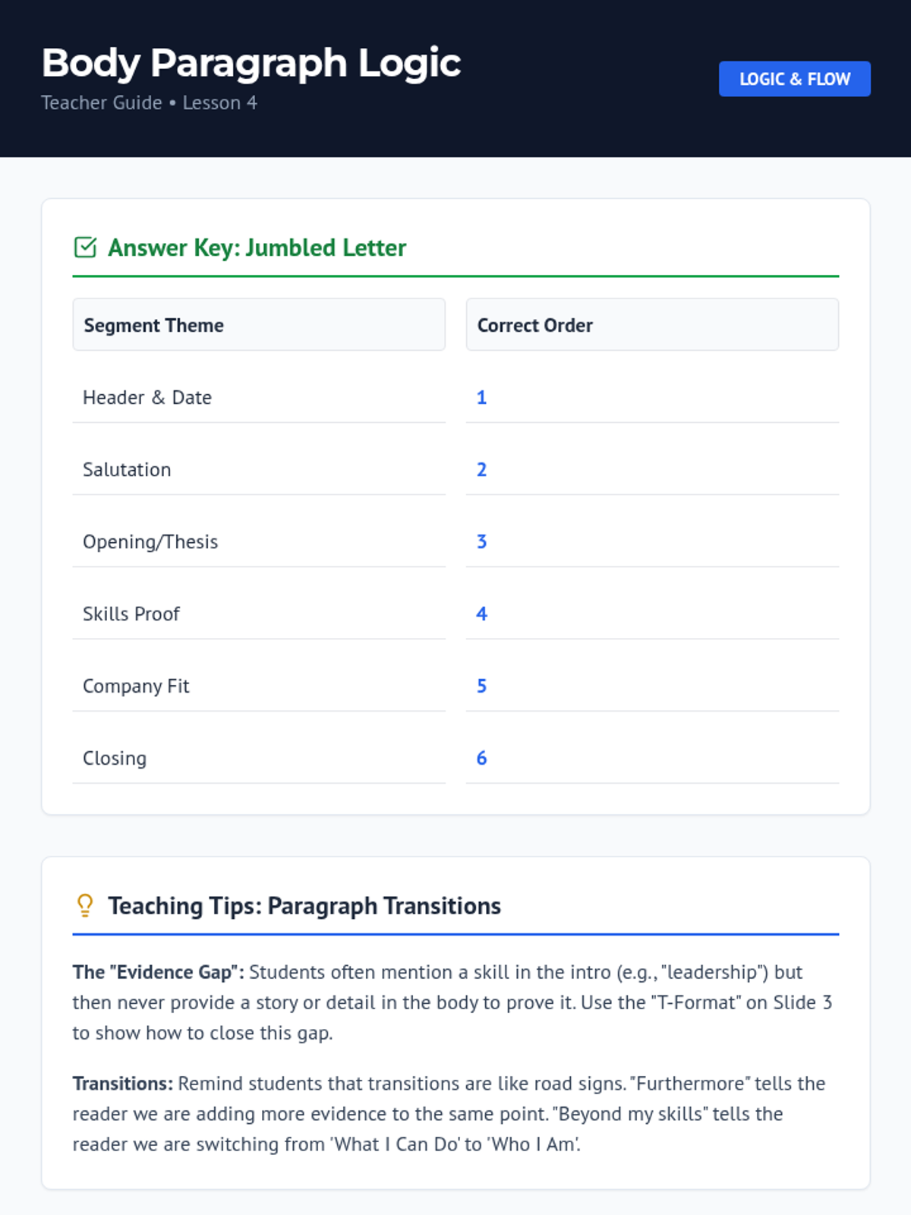Click the checkmark icon beside Answer Key
The height and width of the screenshot is (1215, 911).
[x=85, y=248]
